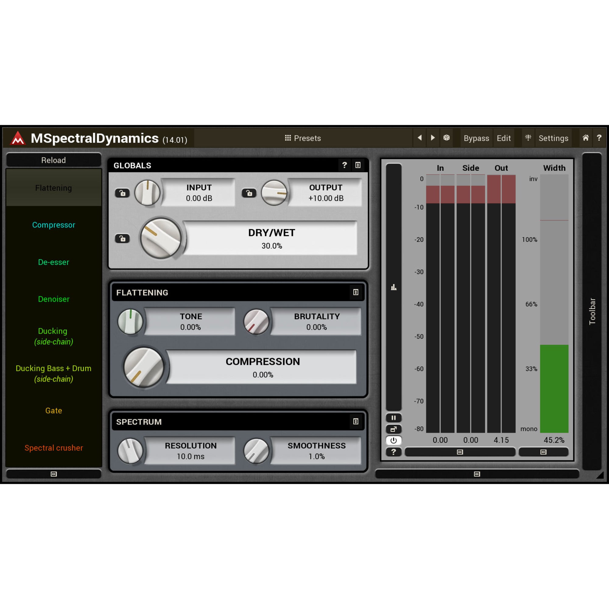
Task: Pause the meters with pause icon
Action: click(x=394, y=418)
